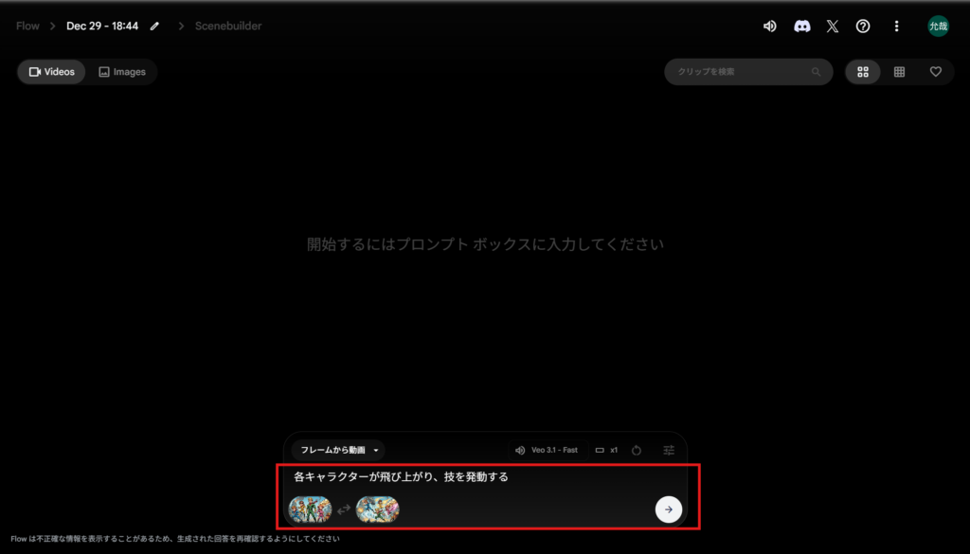Screen dimensions: 970x554
Task: Switch to large grid view
Action: pos(863,72)
